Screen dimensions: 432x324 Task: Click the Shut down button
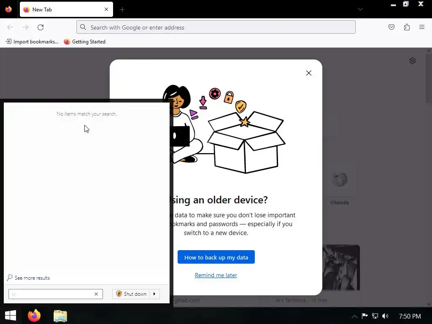tap(131, 294)
